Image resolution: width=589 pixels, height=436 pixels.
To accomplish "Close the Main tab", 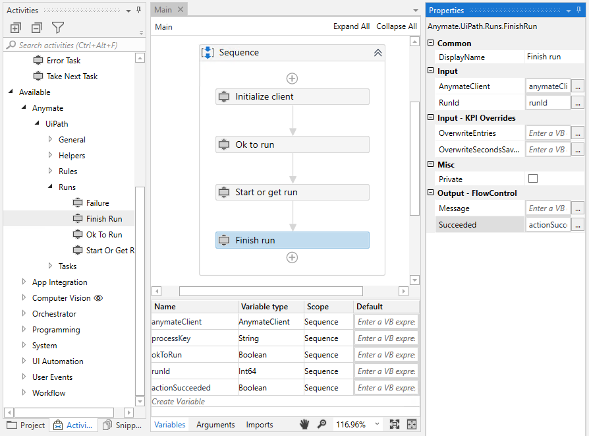I will tap(181, 9).
